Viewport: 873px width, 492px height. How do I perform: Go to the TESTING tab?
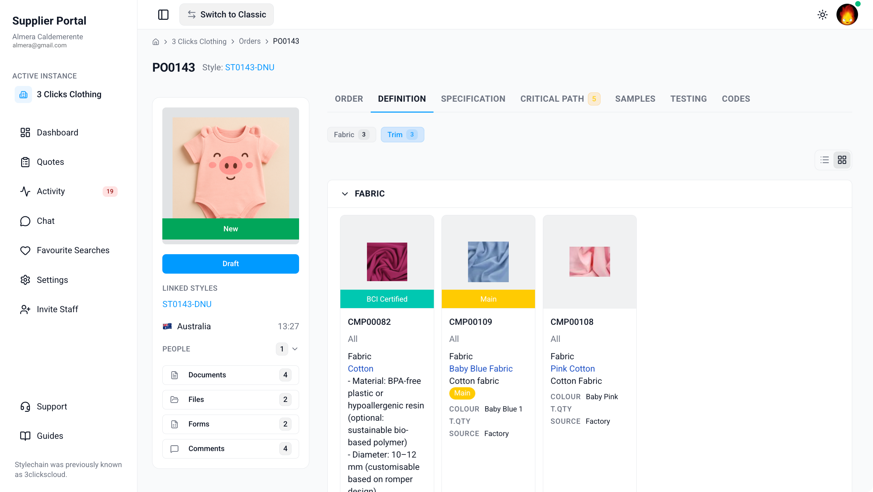[x=689, y=99]
